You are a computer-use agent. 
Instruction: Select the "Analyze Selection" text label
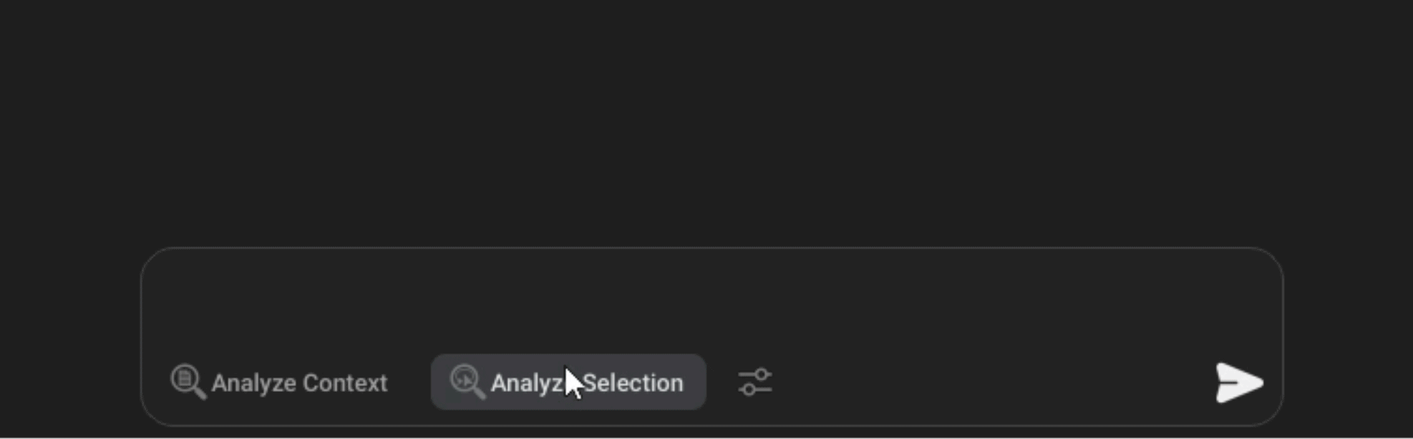[587, 383]
